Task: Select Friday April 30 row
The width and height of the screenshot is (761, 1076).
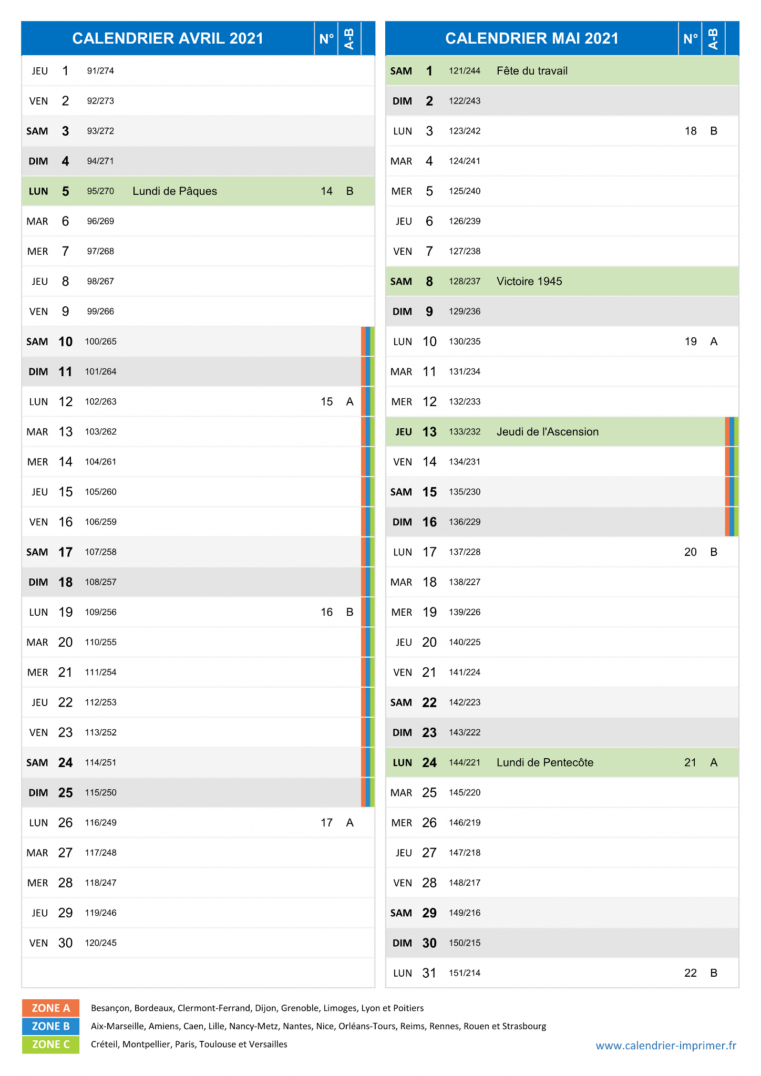Action: (198, 943)
